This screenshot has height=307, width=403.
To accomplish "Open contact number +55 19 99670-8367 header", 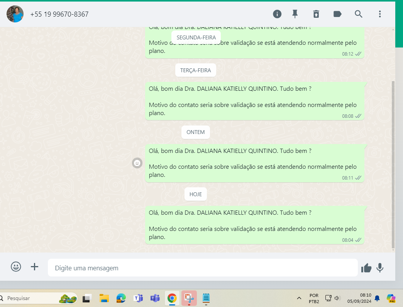I will [x=59, y=14].
